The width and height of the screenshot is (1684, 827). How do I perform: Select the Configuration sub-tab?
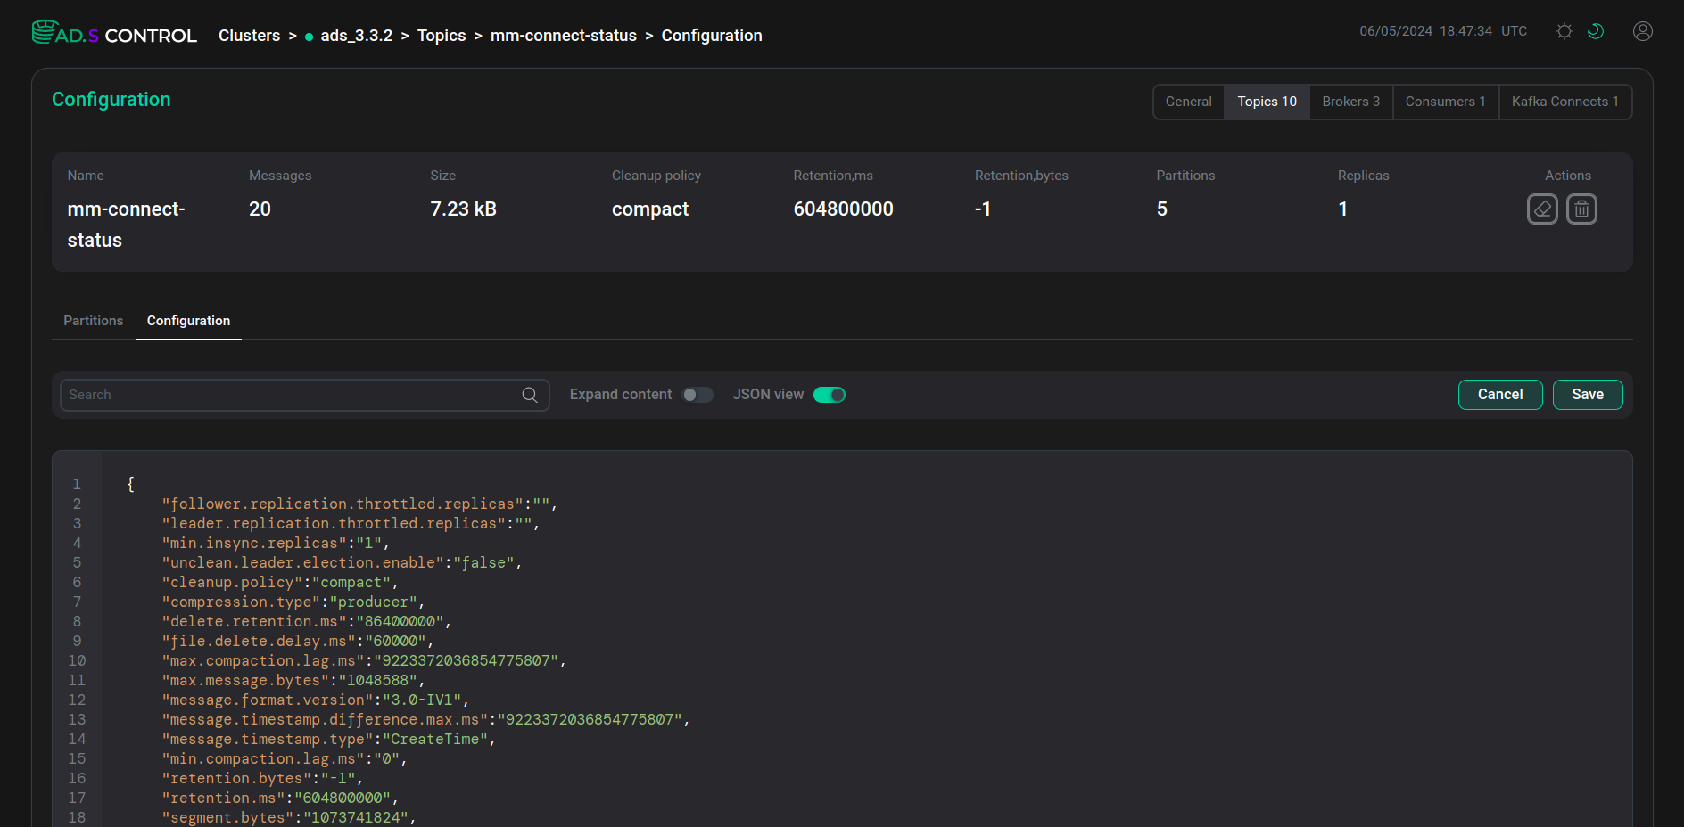(188, 321)
